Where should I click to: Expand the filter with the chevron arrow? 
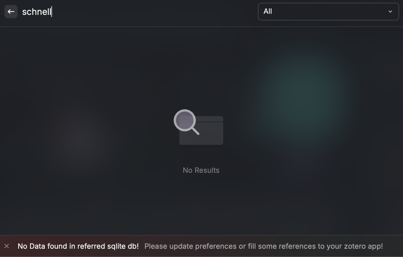(390, 12)
